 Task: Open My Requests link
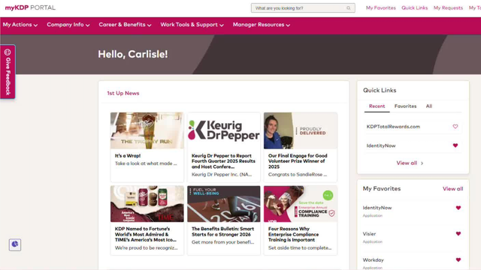[x=448, y=8]
